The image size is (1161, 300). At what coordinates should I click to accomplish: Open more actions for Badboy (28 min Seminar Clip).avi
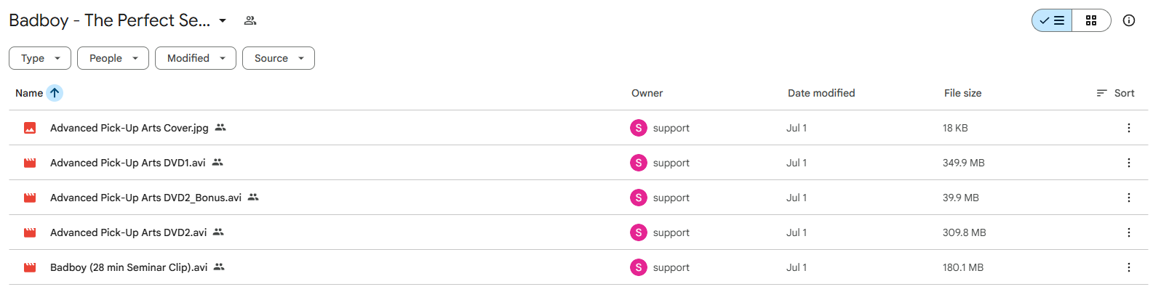[x=1129, y=267]
